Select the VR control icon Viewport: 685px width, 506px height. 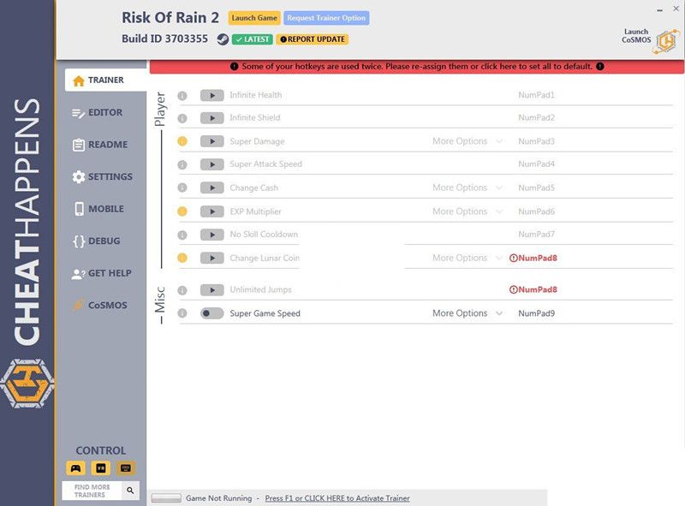[100, 468]
